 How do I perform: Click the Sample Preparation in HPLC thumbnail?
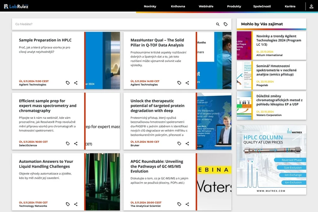pos(102,61)
